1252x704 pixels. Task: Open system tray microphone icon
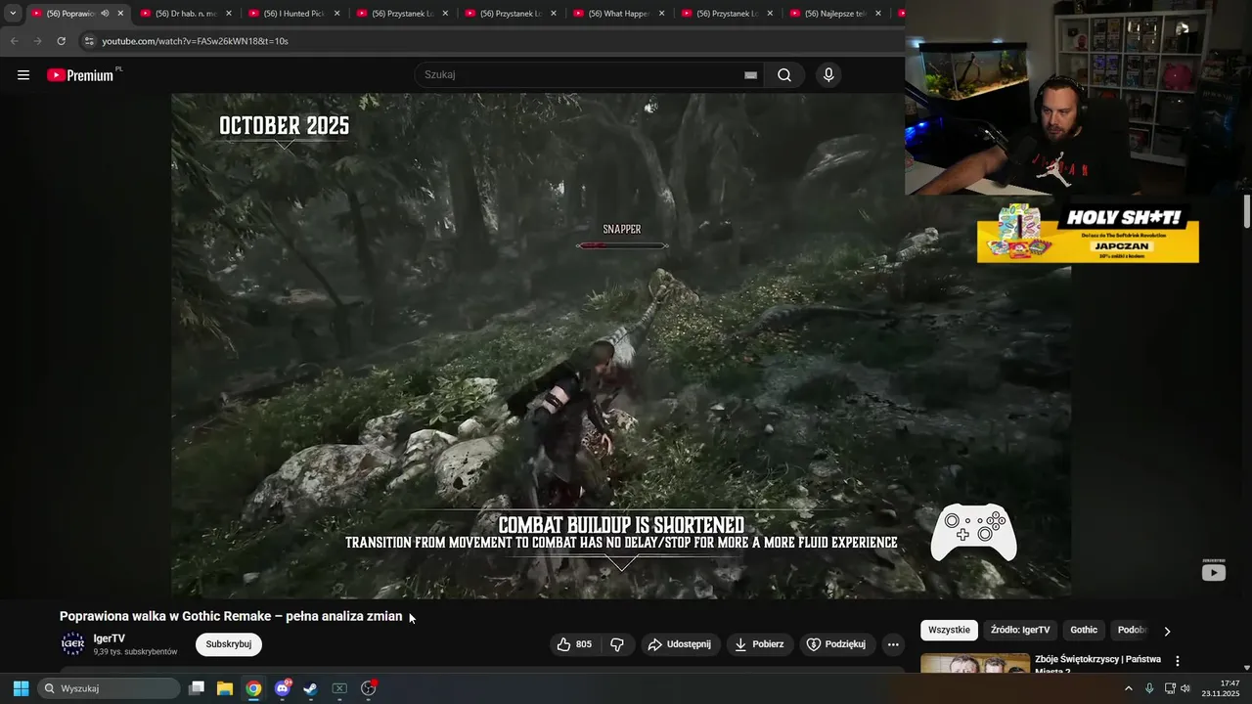click(1149, 688)
